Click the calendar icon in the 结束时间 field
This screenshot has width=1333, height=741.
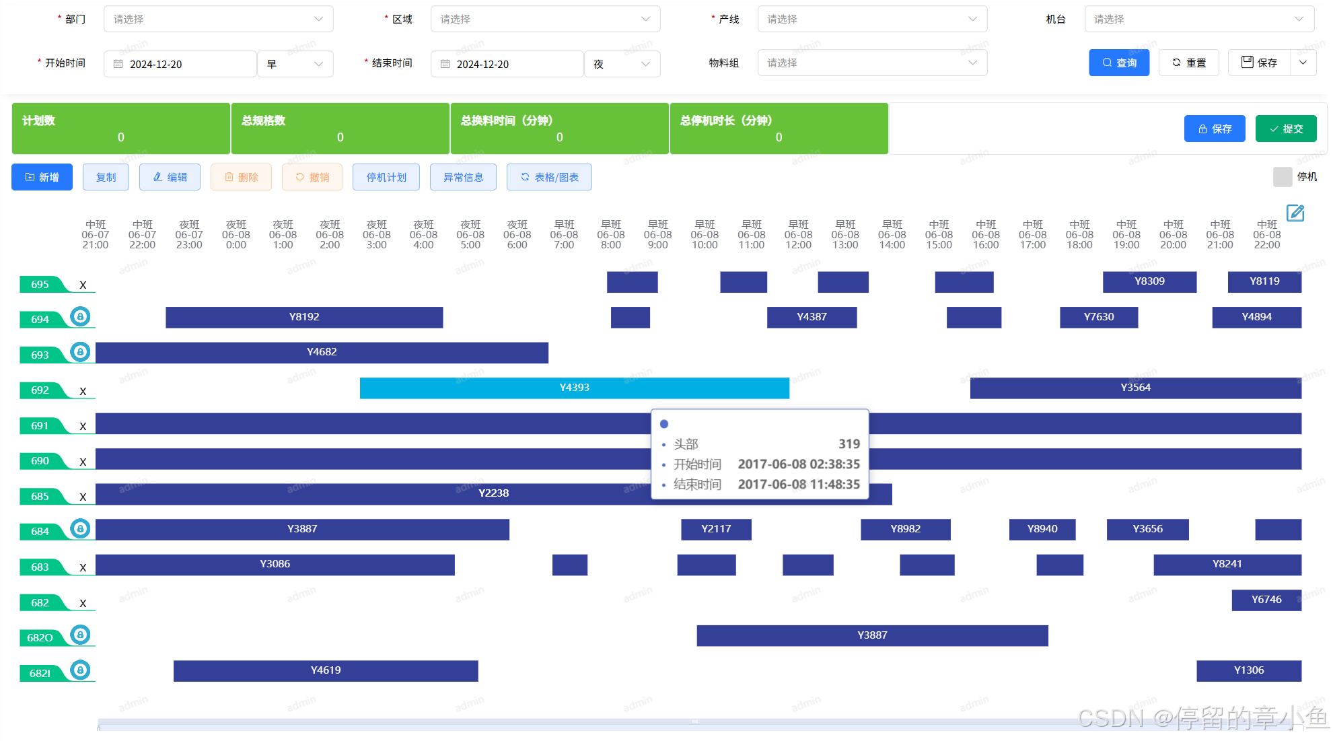[x=445, y=63]
